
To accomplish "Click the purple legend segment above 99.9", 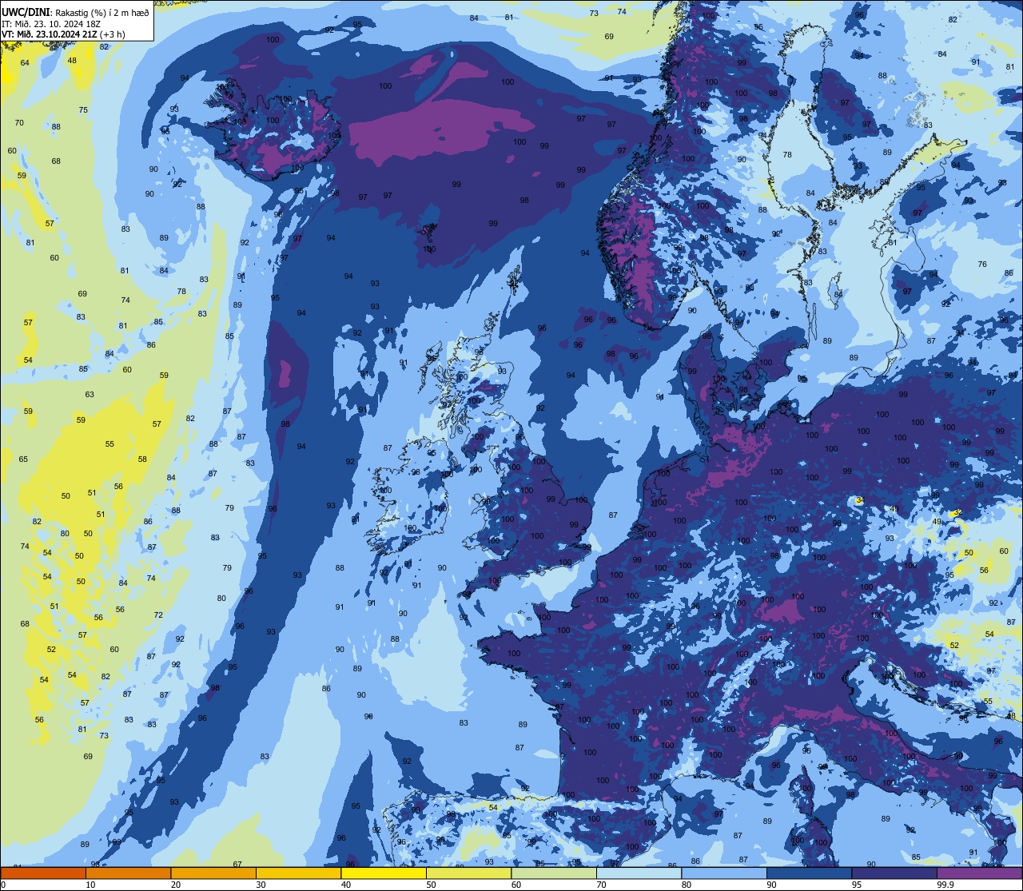I will point(980,873).
